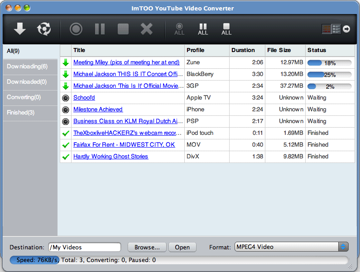This screenshot has height=272, width=360.
Task: Click the downloading icon for BlackBerry profile row
Action: 66,74
